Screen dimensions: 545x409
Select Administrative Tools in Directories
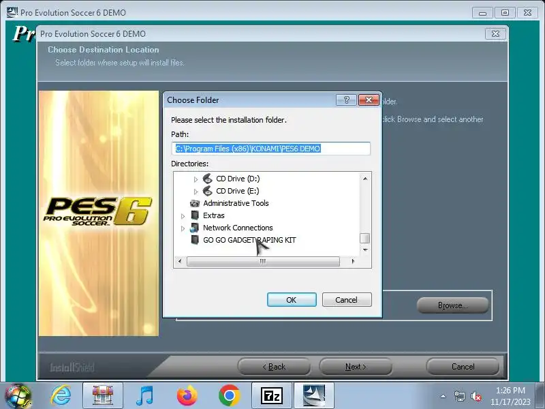point(236,203)
